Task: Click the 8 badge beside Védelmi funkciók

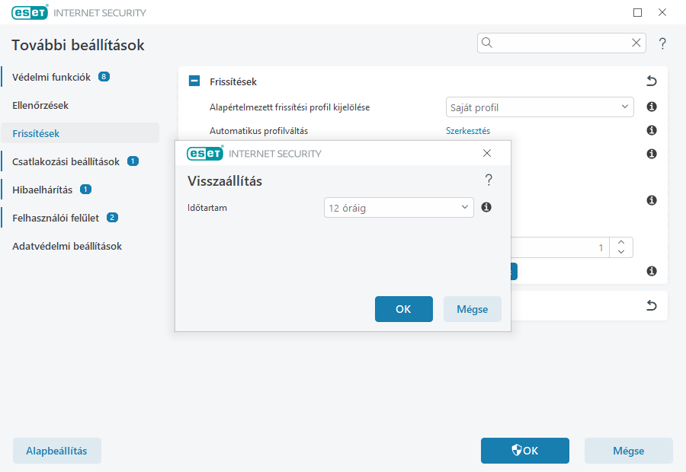Action: (x=104, y=76)
